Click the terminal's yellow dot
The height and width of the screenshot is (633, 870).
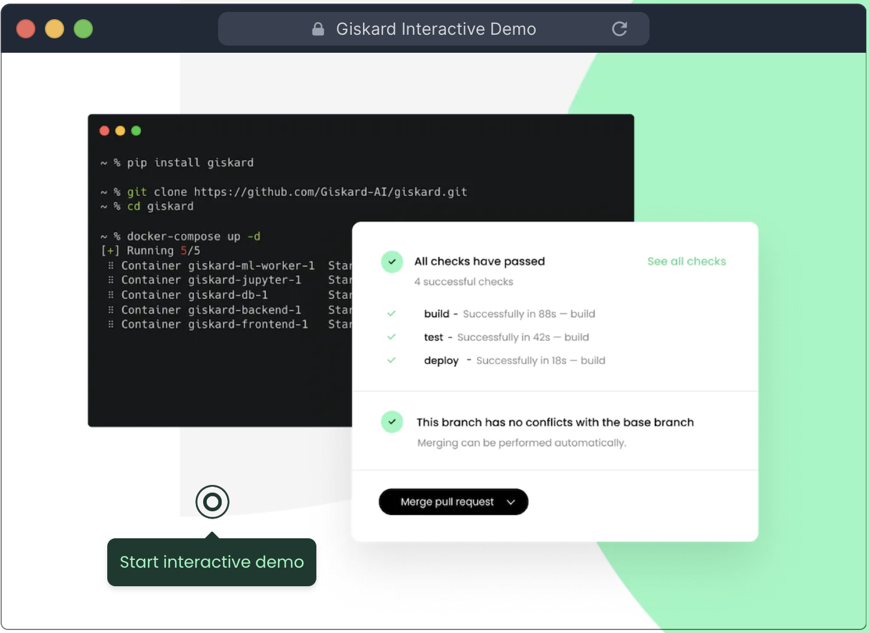pyautogui.click(x=120, y=131)
